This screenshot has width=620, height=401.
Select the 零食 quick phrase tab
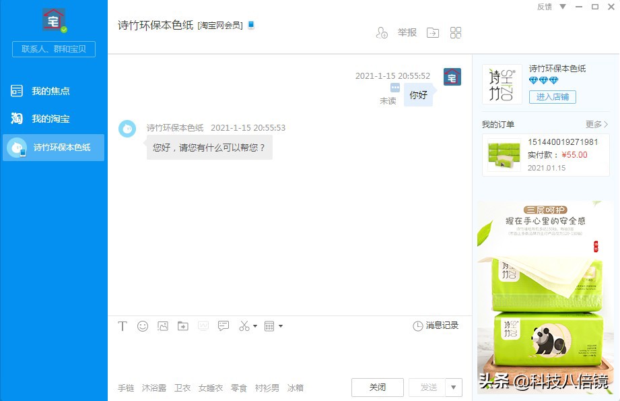239,388
